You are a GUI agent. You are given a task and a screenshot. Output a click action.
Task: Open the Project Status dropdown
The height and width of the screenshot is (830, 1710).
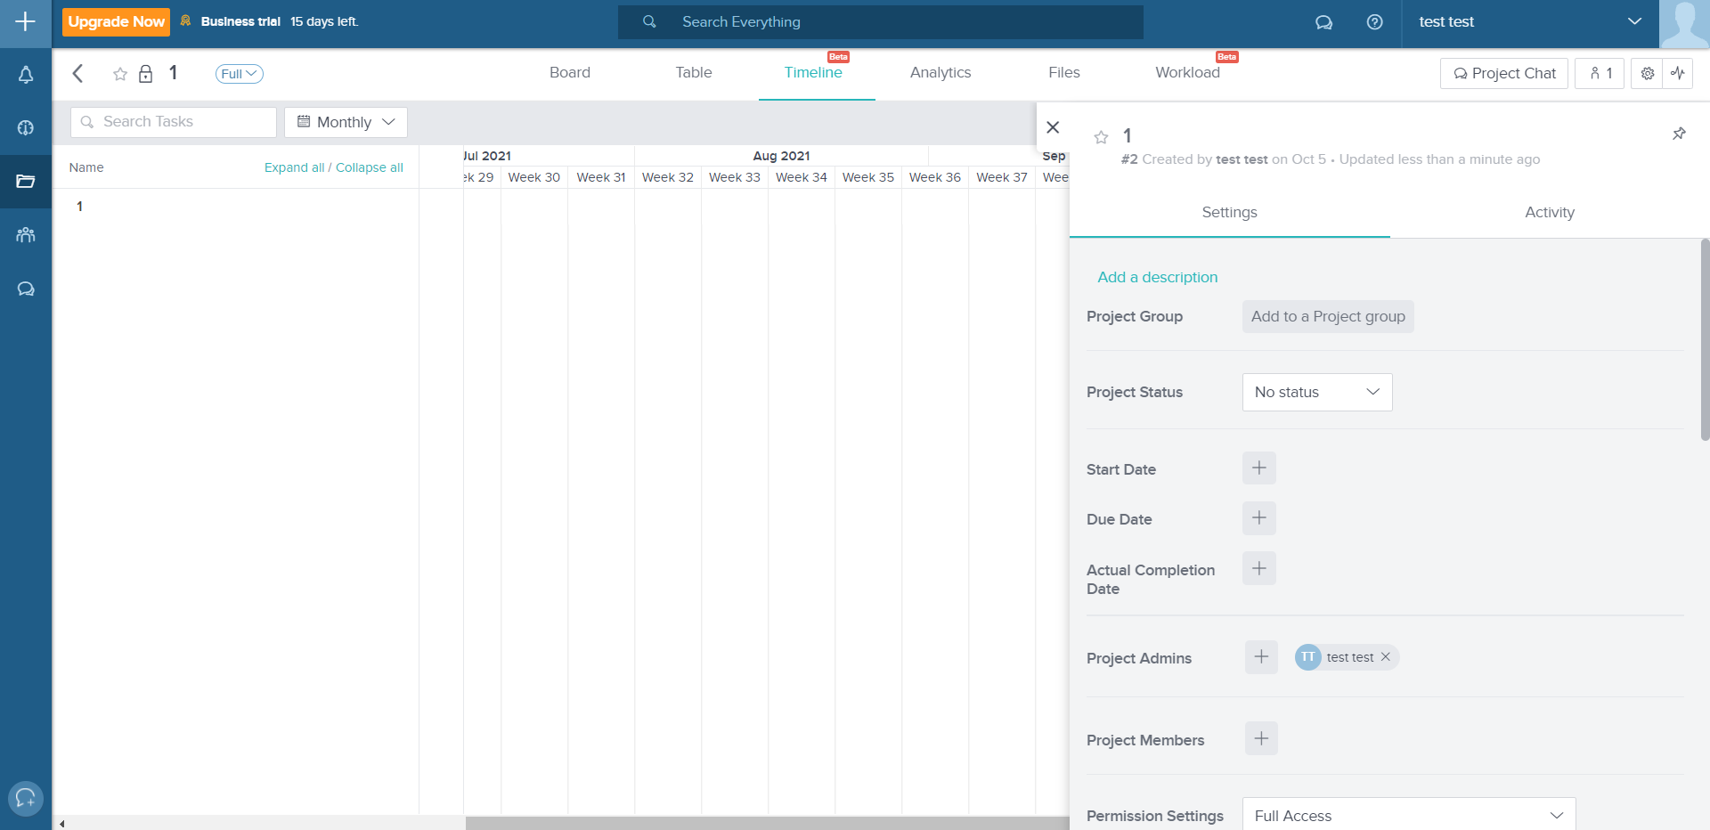click(1317, 392)
